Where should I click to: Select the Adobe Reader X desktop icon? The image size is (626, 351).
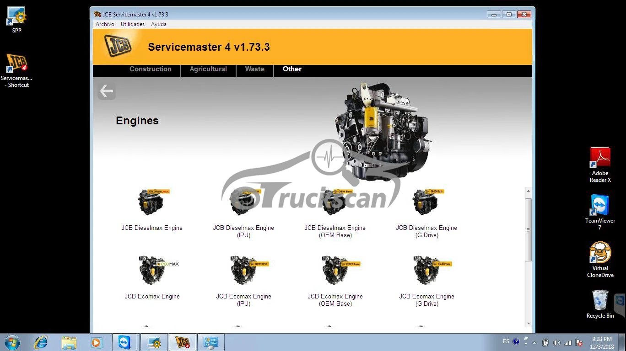click(x=600, y=165)
